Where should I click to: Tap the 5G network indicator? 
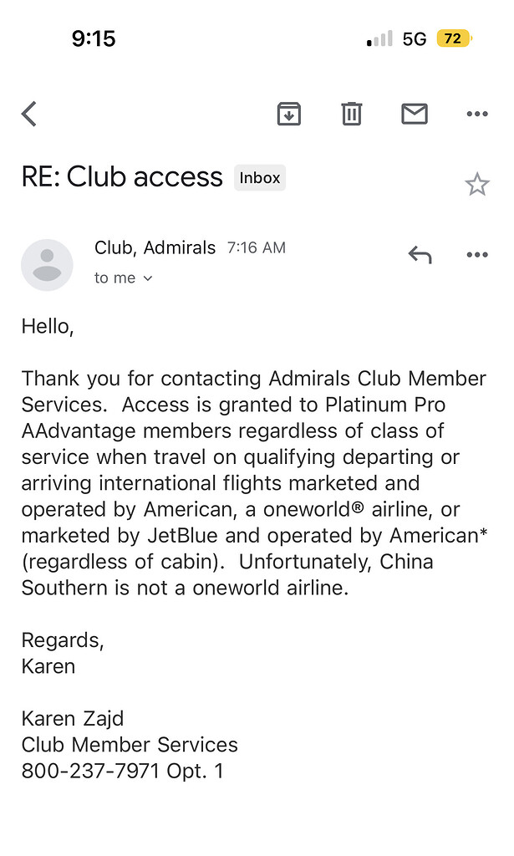pyautogui.click(x=415, y=38)
